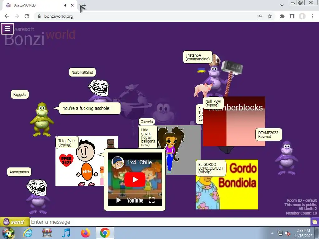
Task: Click the speech bubble text
Action: 87,108
